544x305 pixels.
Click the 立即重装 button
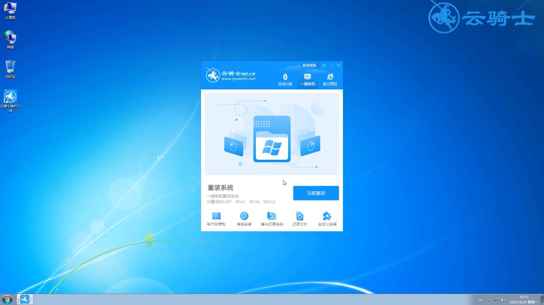(x=316, y=193)
